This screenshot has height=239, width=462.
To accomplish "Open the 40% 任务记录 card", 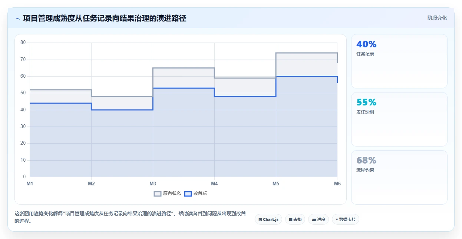I will tap(399, 61).
